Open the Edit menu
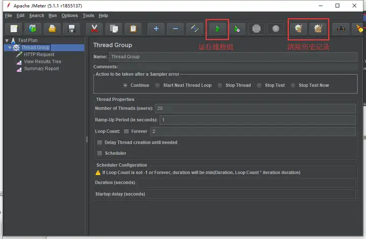Image resolution: width=366 pixels, height=239 pixels. coord(20,16)
